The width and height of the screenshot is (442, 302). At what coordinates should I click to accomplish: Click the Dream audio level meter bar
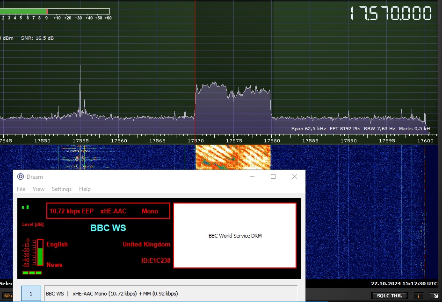(x=40, y=253)
